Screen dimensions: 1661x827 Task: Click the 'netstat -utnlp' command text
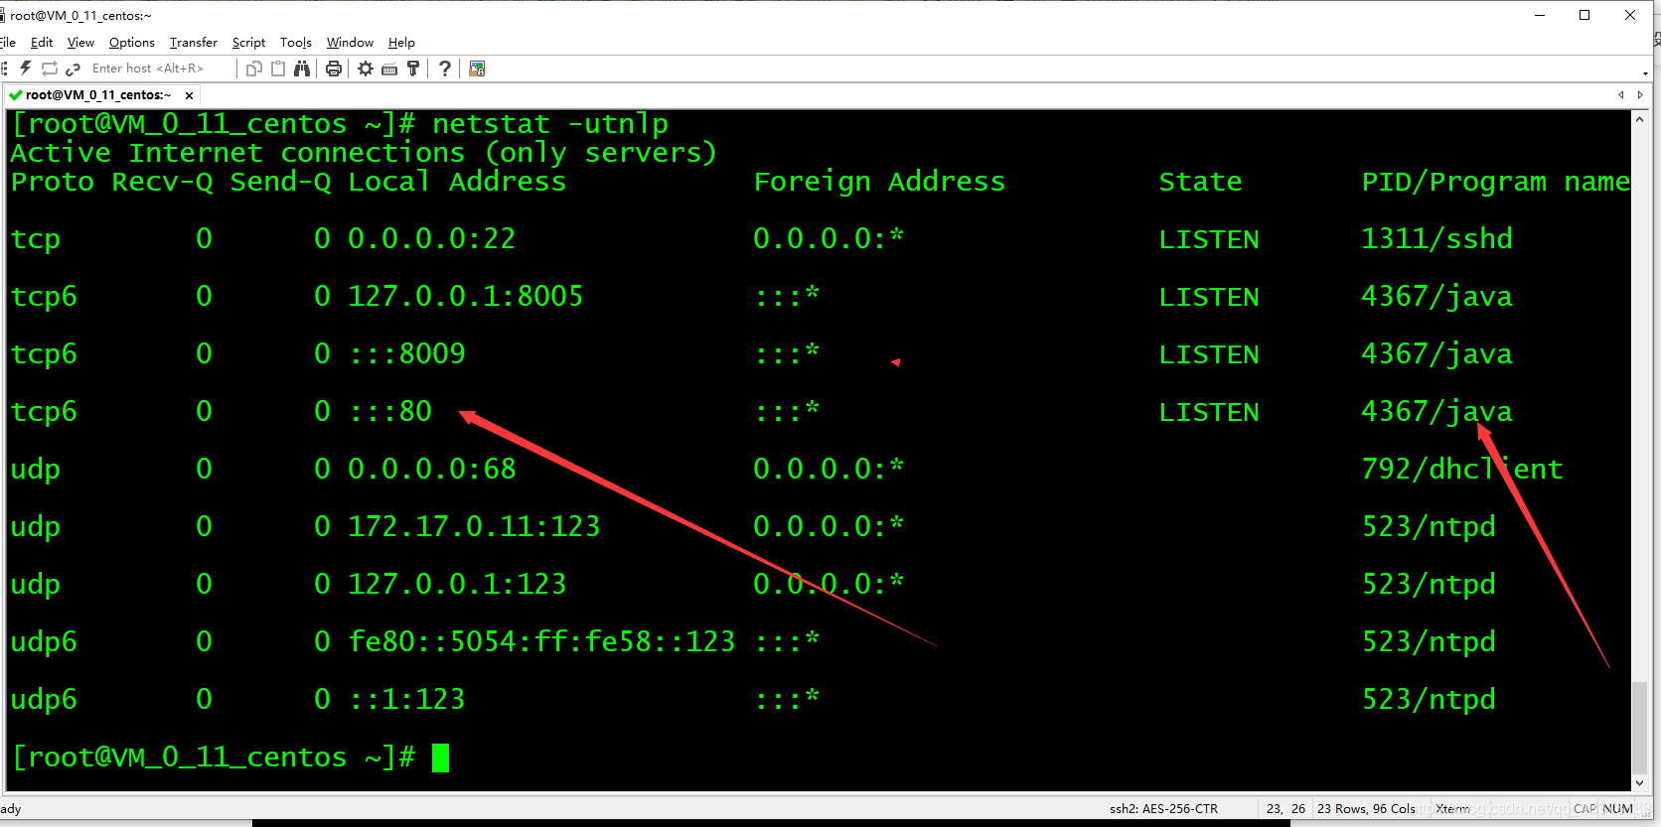click(550, 124)
